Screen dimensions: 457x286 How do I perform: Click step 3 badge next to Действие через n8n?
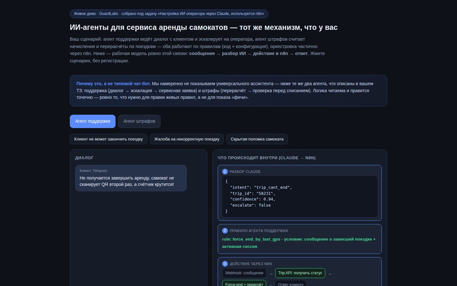pyautogui.click(x=225, y=264)
